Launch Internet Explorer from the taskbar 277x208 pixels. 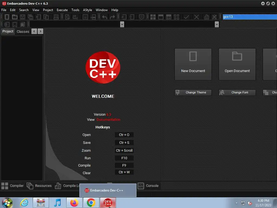(x=24, y=203)
